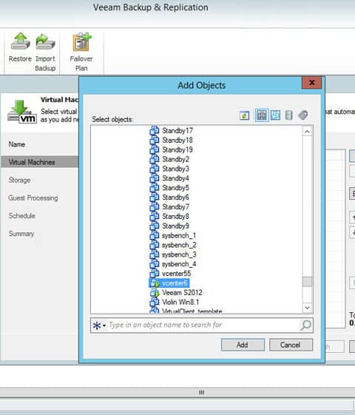Click the VM icon beside Standby17
This screenshot has width=355, height=415.
pyautogui.click(x=155, y=130)
